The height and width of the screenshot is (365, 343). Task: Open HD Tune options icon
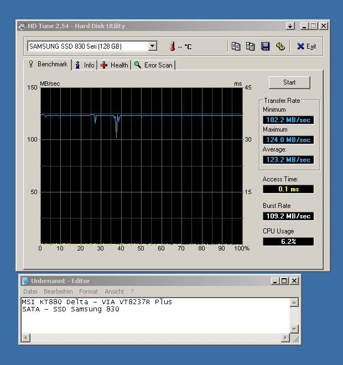(x=280, y=46)
